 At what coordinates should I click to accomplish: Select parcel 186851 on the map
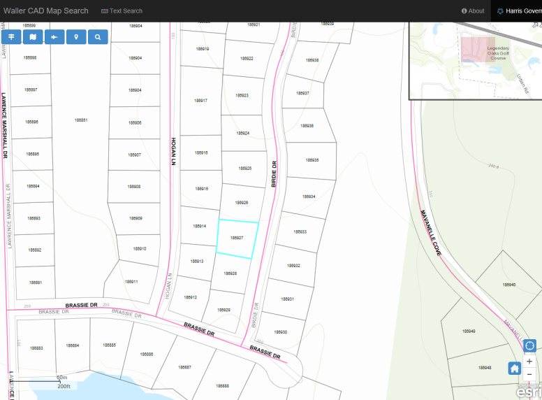pos(81,120)
